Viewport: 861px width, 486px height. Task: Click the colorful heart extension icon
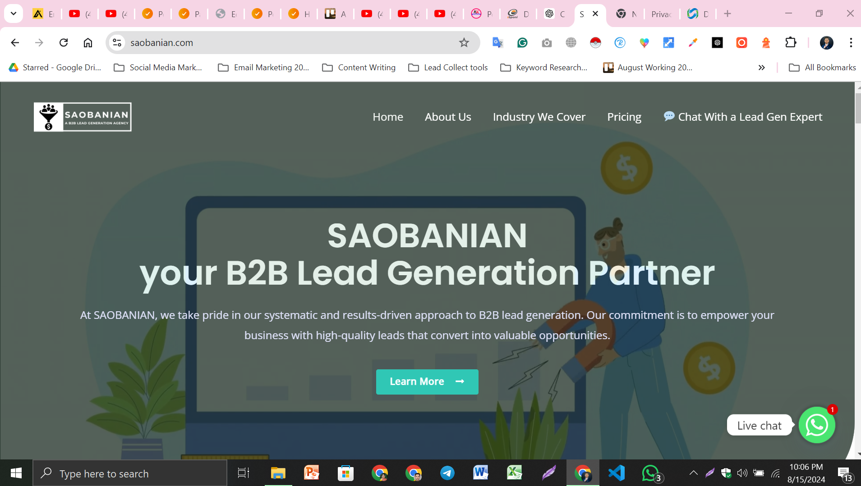tap(644, 42)
